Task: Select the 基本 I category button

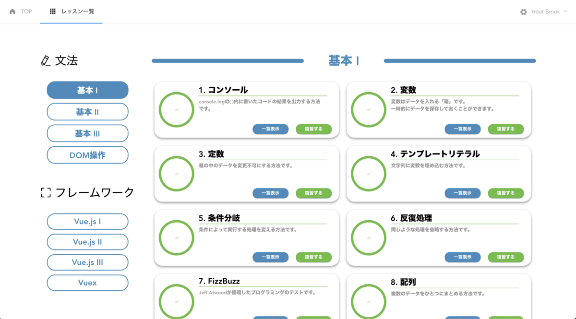Action: coord(87,90)
